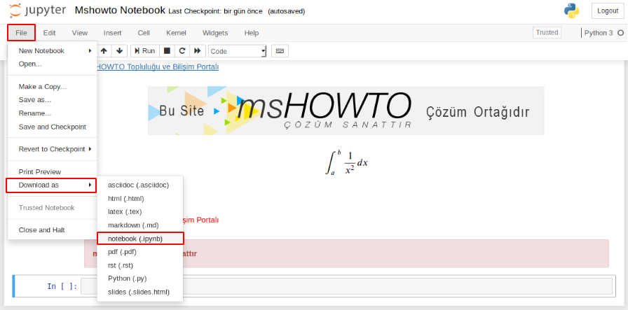
Task: Expand Revert to Checkpoint submenu
Action: 53,149
